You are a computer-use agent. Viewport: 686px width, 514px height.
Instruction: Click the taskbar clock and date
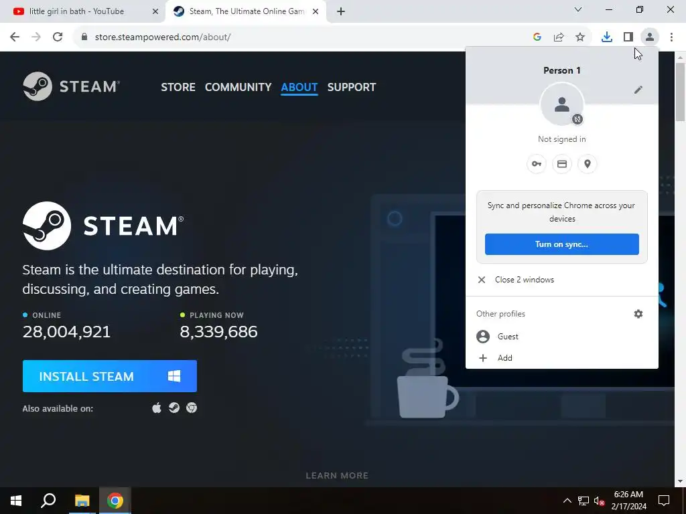(628, 501)
